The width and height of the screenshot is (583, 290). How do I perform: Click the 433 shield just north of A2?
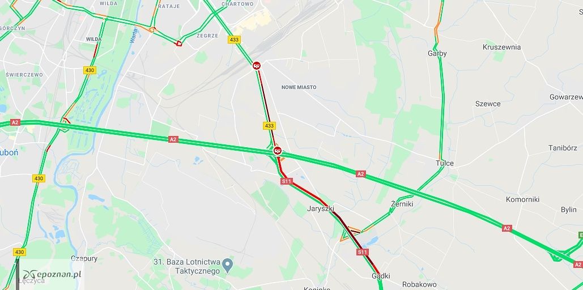coord(269,126)
